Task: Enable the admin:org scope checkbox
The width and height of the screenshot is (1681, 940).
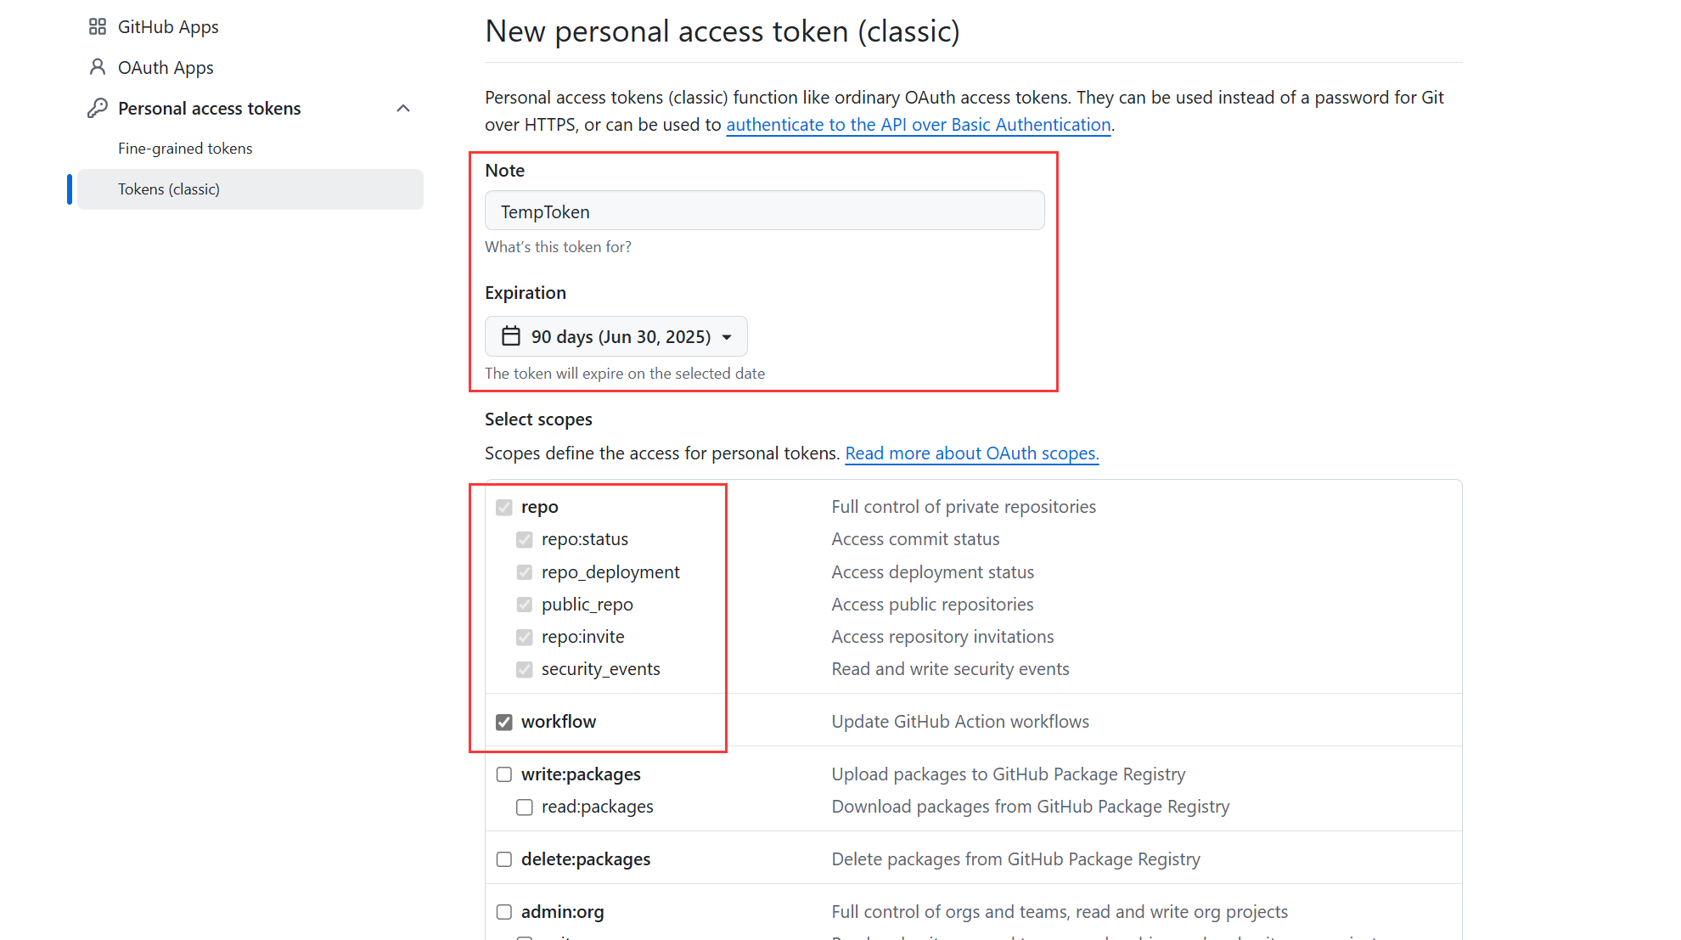Action: tap(504, 912)
